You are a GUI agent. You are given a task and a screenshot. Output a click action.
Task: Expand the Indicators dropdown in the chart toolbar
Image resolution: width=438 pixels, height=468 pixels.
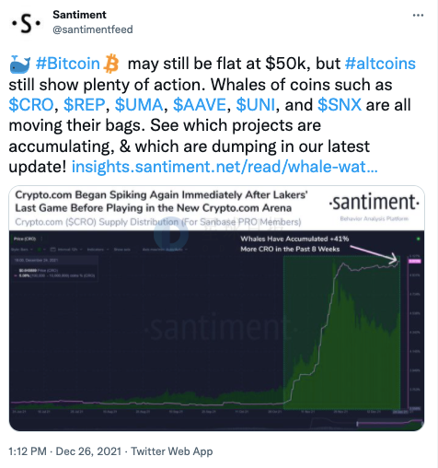pyautogui.click(x=98, y=250)
